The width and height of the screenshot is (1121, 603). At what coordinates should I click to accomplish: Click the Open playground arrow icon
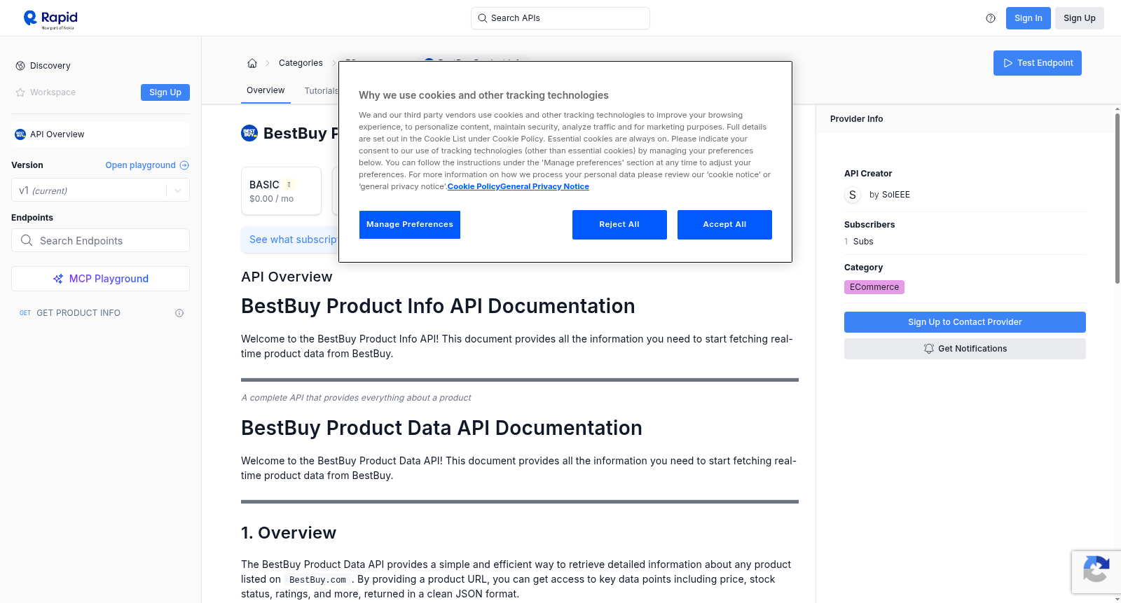click(x=184, y=165)
